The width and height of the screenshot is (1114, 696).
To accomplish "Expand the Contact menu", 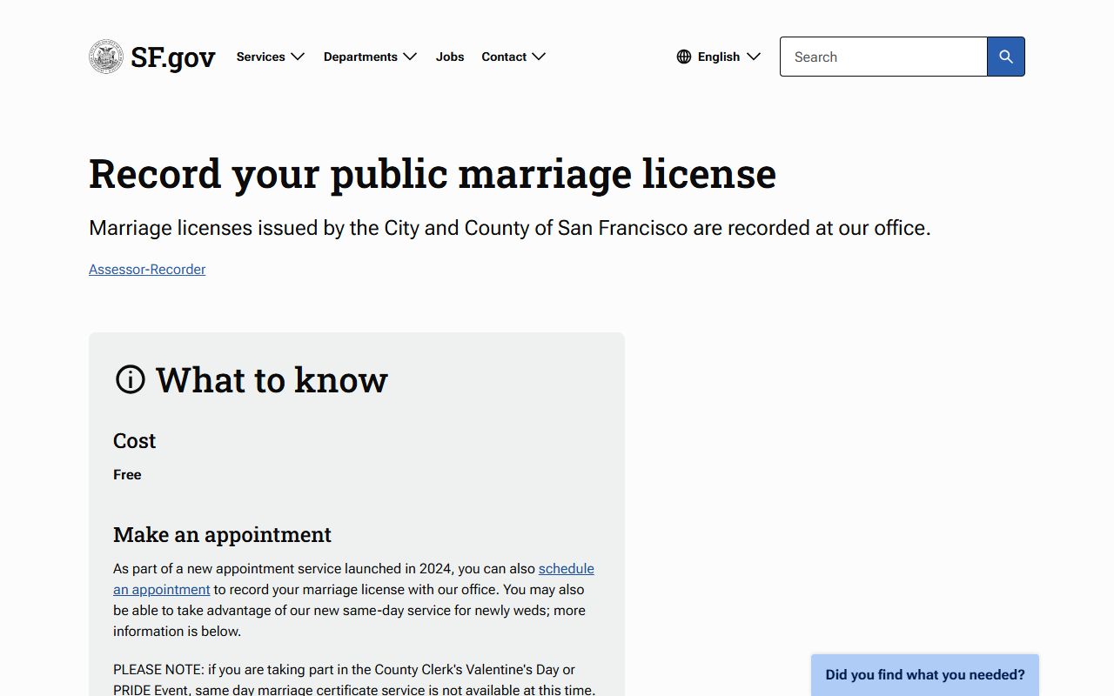I will [513, 57].
